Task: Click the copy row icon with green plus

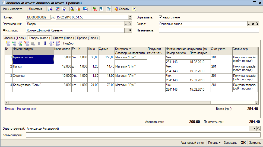Action: (x=14, y=43)
